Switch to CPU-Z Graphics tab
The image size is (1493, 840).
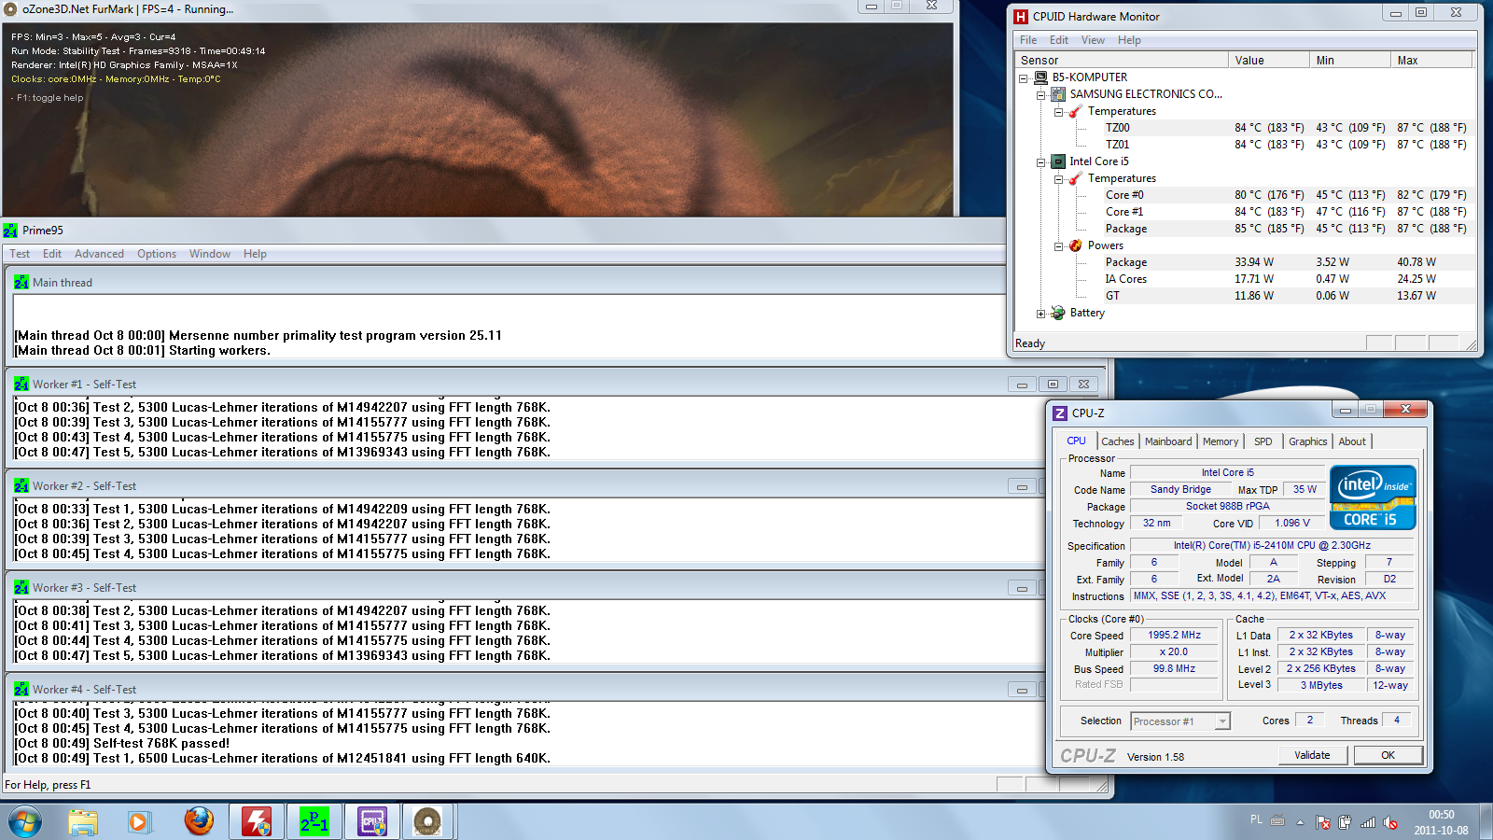pos(1307,441)
